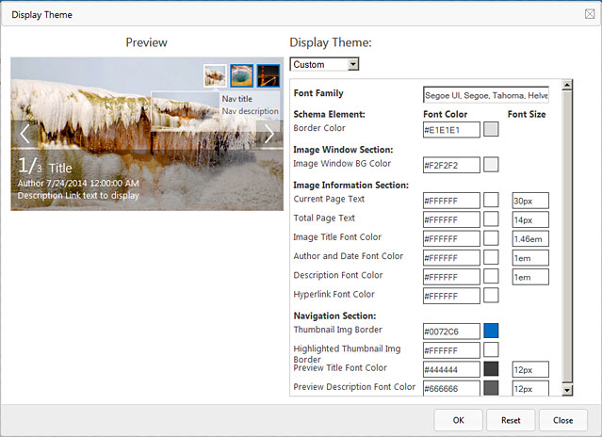Viewport: 602px width, 437px height.
Task: Click Preview Description Font Color gray swatch
Action: [x=491, y=388]
